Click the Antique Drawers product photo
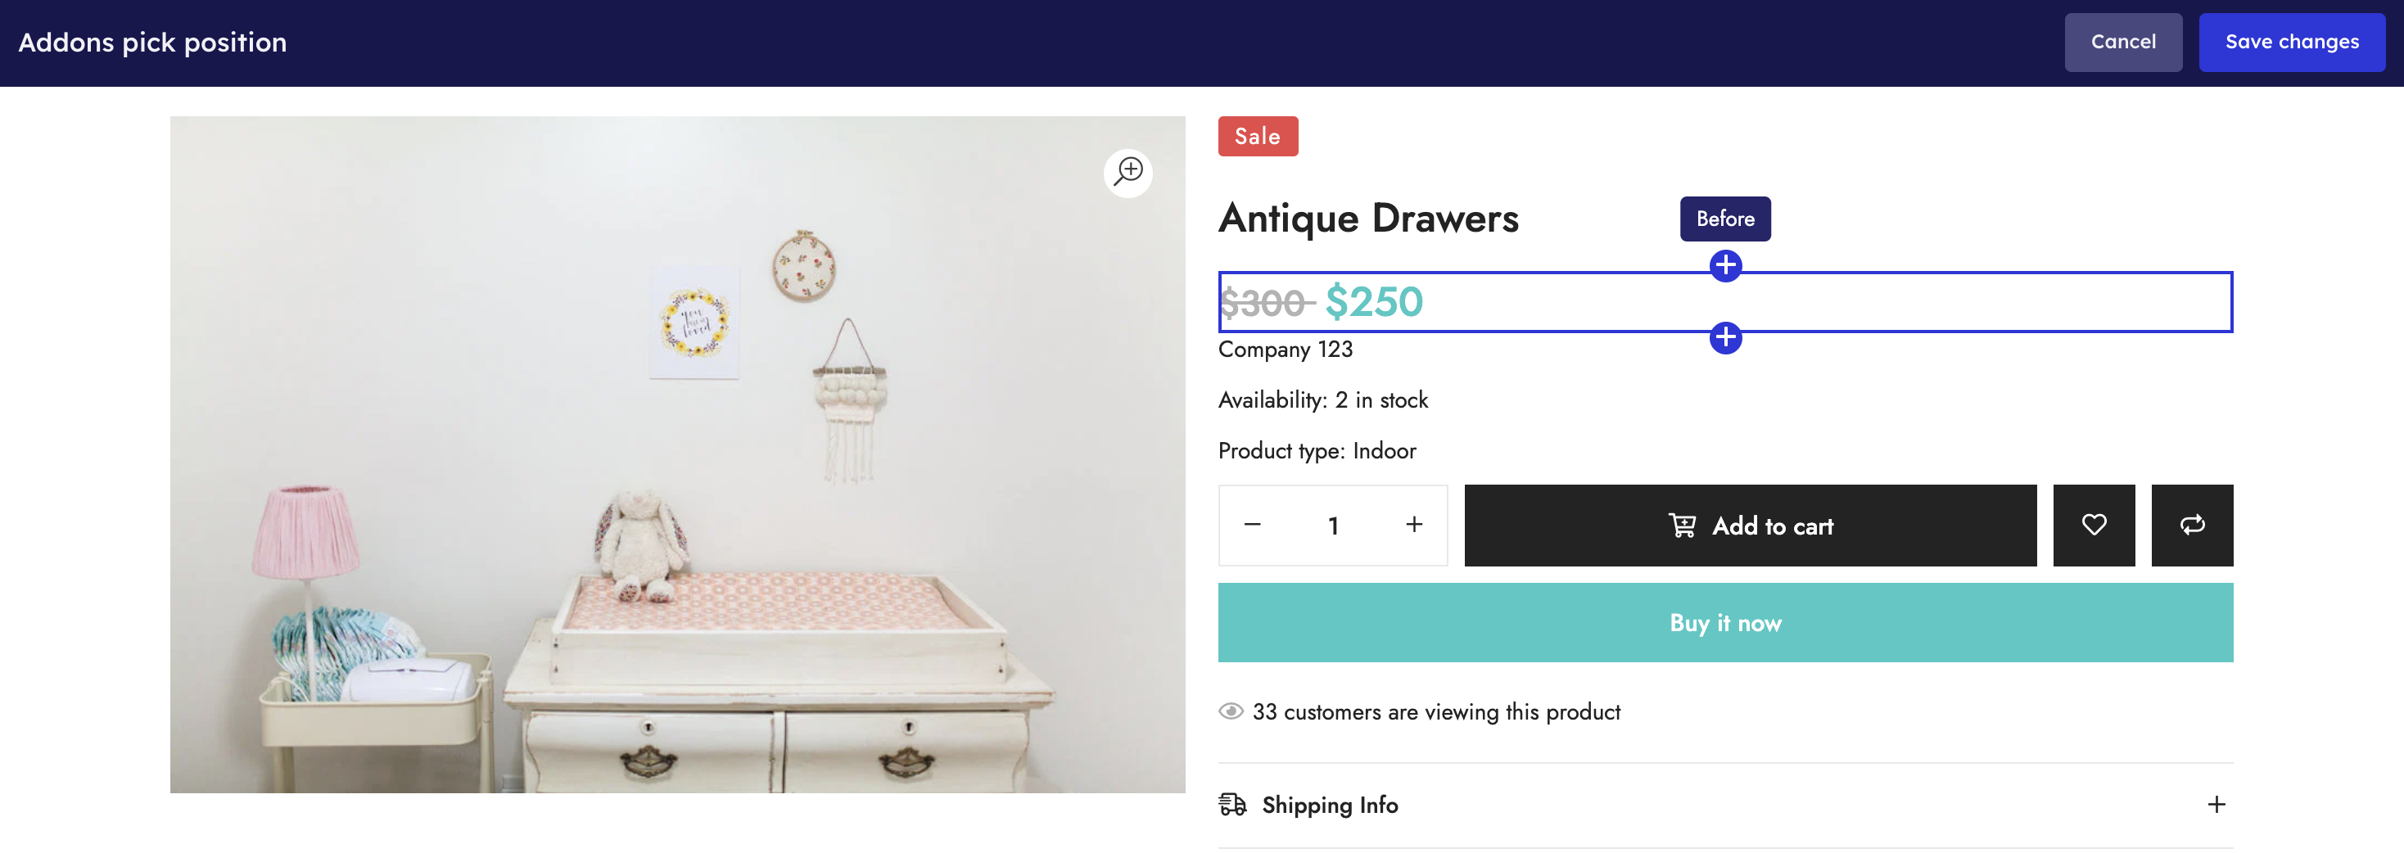The height and width of the screenshot is (853, 2404). (x=676, y=454)
